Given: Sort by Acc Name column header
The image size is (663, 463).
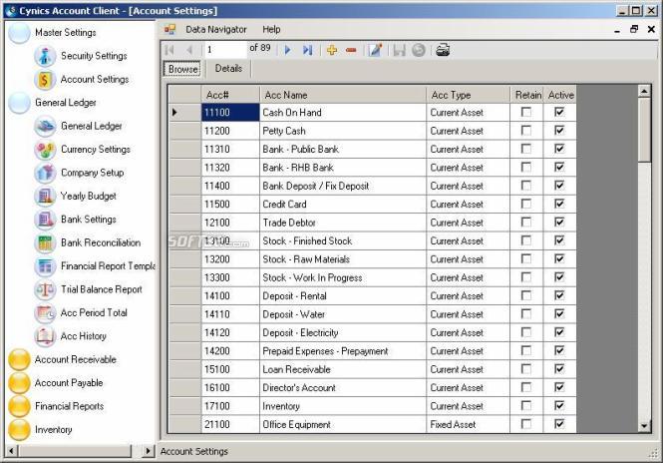Looking at the screenshot, I should tap(343, 95).
